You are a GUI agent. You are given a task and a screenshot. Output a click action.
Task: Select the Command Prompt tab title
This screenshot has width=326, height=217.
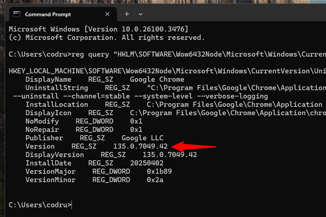(48, 15)
